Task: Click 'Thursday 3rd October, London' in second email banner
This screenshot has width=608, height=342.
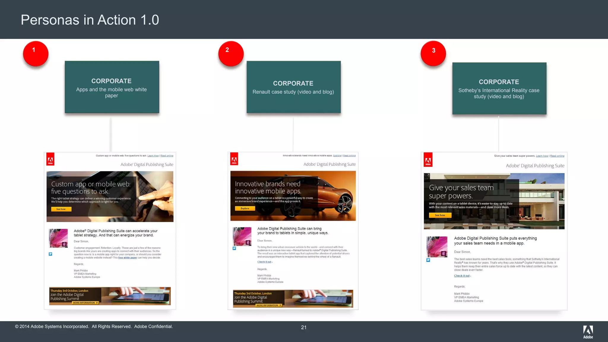Action: coord(253,293)
